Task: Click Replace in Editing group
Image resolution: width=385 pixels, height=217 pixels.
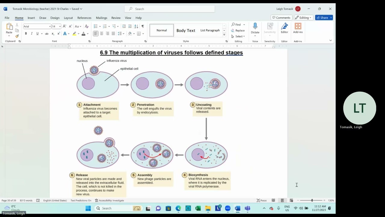Action: tap(238, 30)
